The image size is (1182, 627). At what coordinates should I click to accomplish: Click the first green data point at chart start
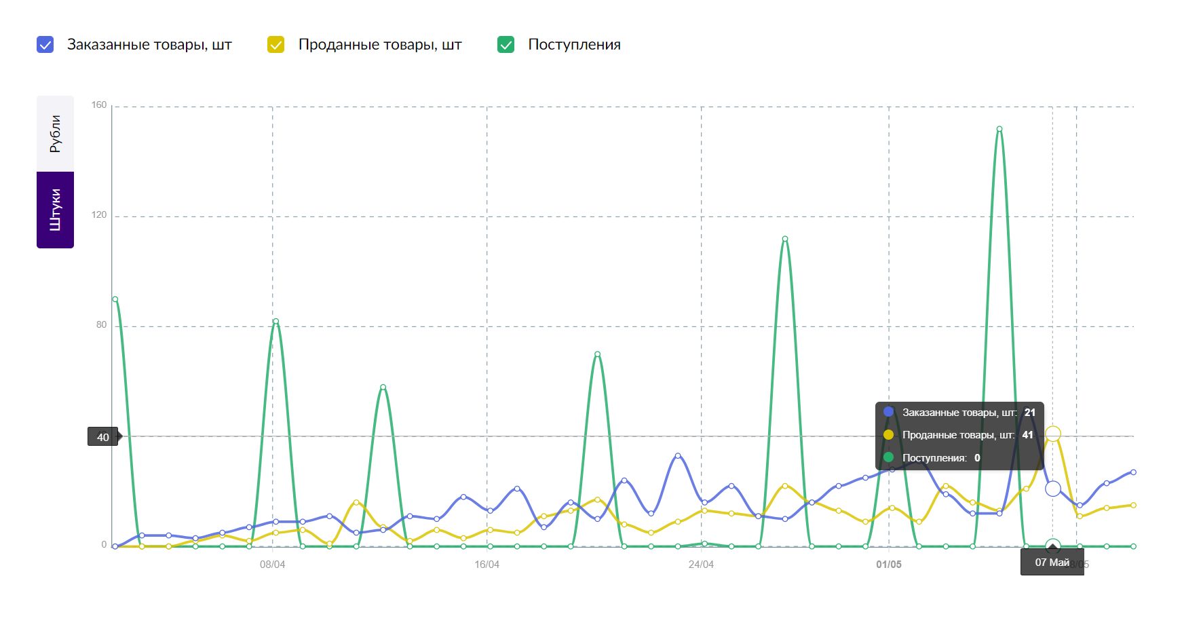click(x=115, y=299)
